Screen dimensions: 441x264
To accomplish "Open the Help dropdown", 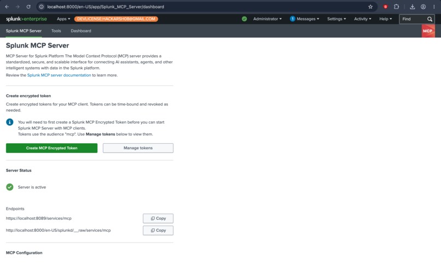I will tap(385, 19).
